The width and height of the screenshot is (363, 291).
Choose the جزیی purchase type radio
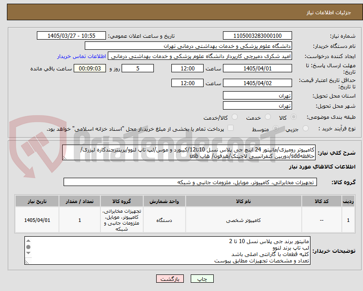305,128
